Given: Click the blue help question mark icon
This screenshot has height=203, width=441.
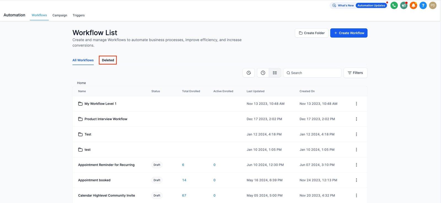Looking at the screenshot, I should click(x=423, y=5).
